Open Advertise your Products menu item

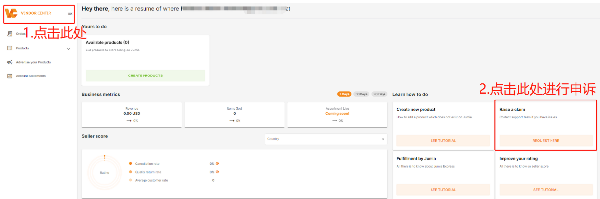click(33, 62)
